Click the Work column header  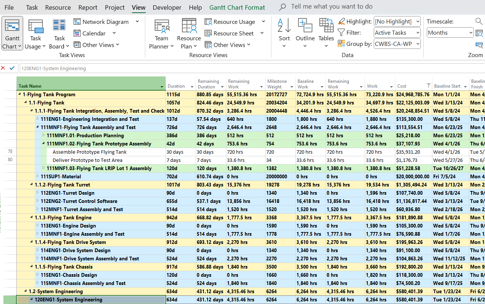click(x=380, y=84)
